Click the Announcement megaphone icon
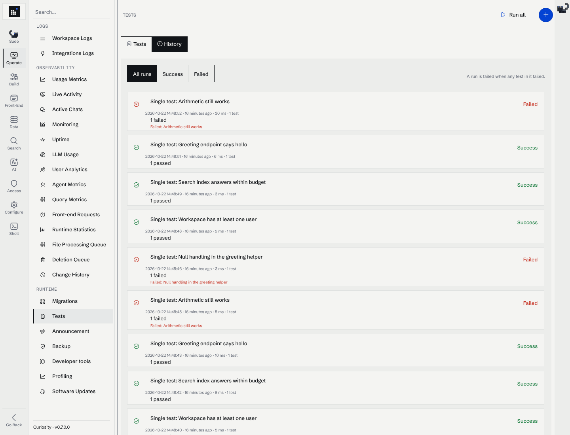570x435 pixels. point(43,331)
